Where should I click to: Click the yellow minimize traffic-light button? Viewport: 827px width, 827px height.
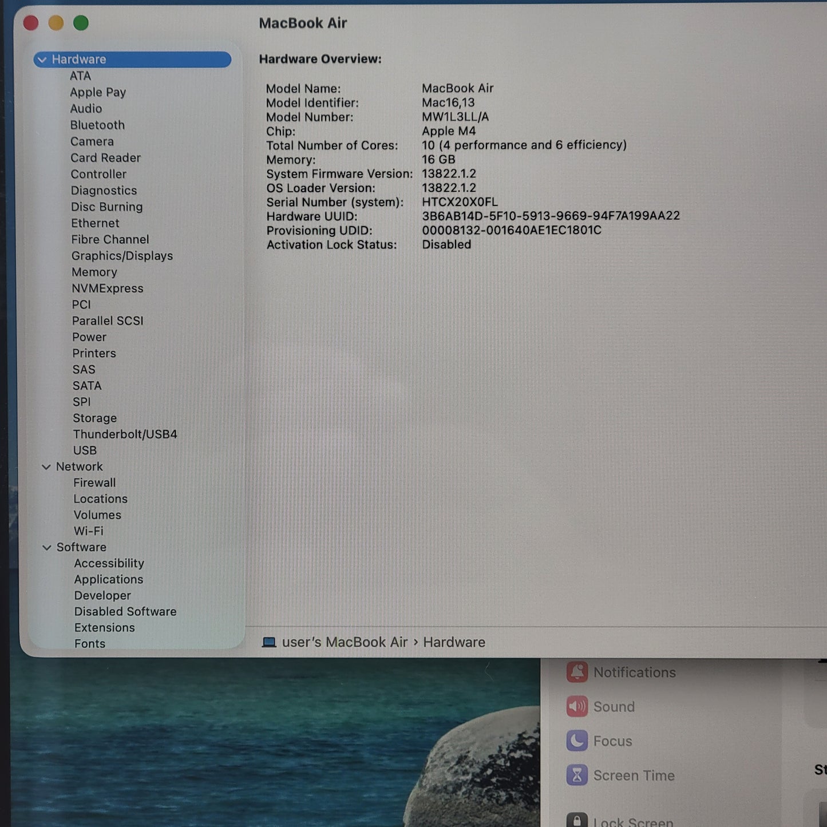coord(56,23)
